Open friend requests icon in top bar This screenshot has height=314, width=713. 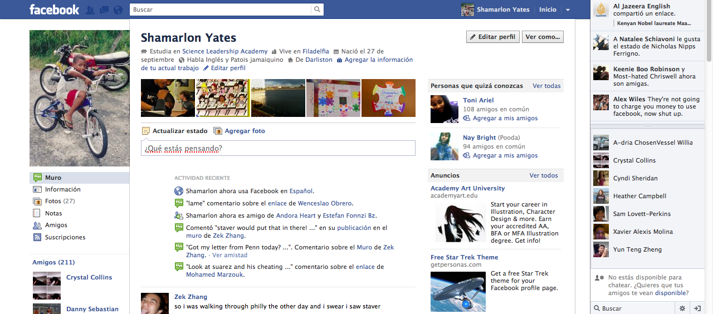(x=90, y=10)
